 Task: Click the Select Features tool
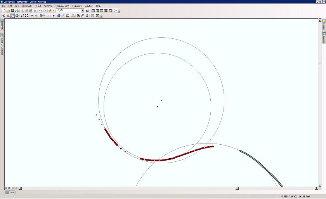[x=42, y=16]
